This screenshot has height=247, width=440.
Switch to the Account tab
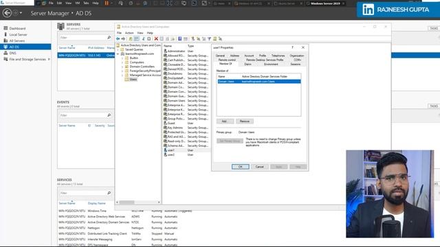click(x=249, y=56)
